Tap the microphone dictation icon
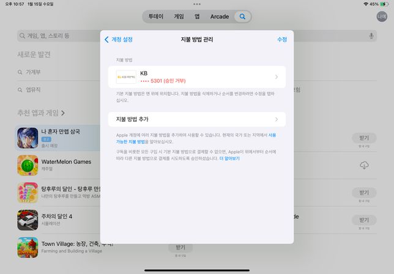This screenshot has height=274, width=394. point(371,36)
